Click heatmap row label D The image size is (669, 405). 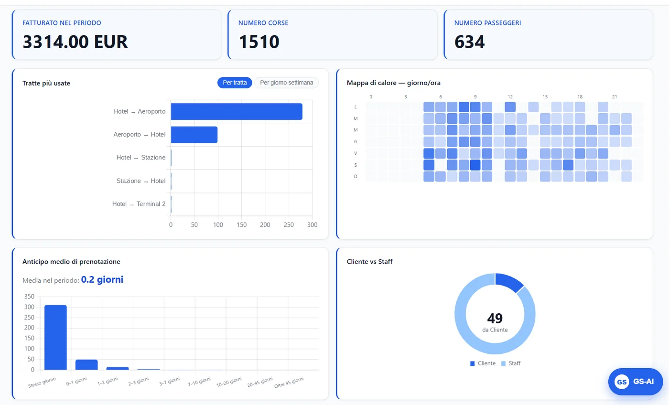356,177
